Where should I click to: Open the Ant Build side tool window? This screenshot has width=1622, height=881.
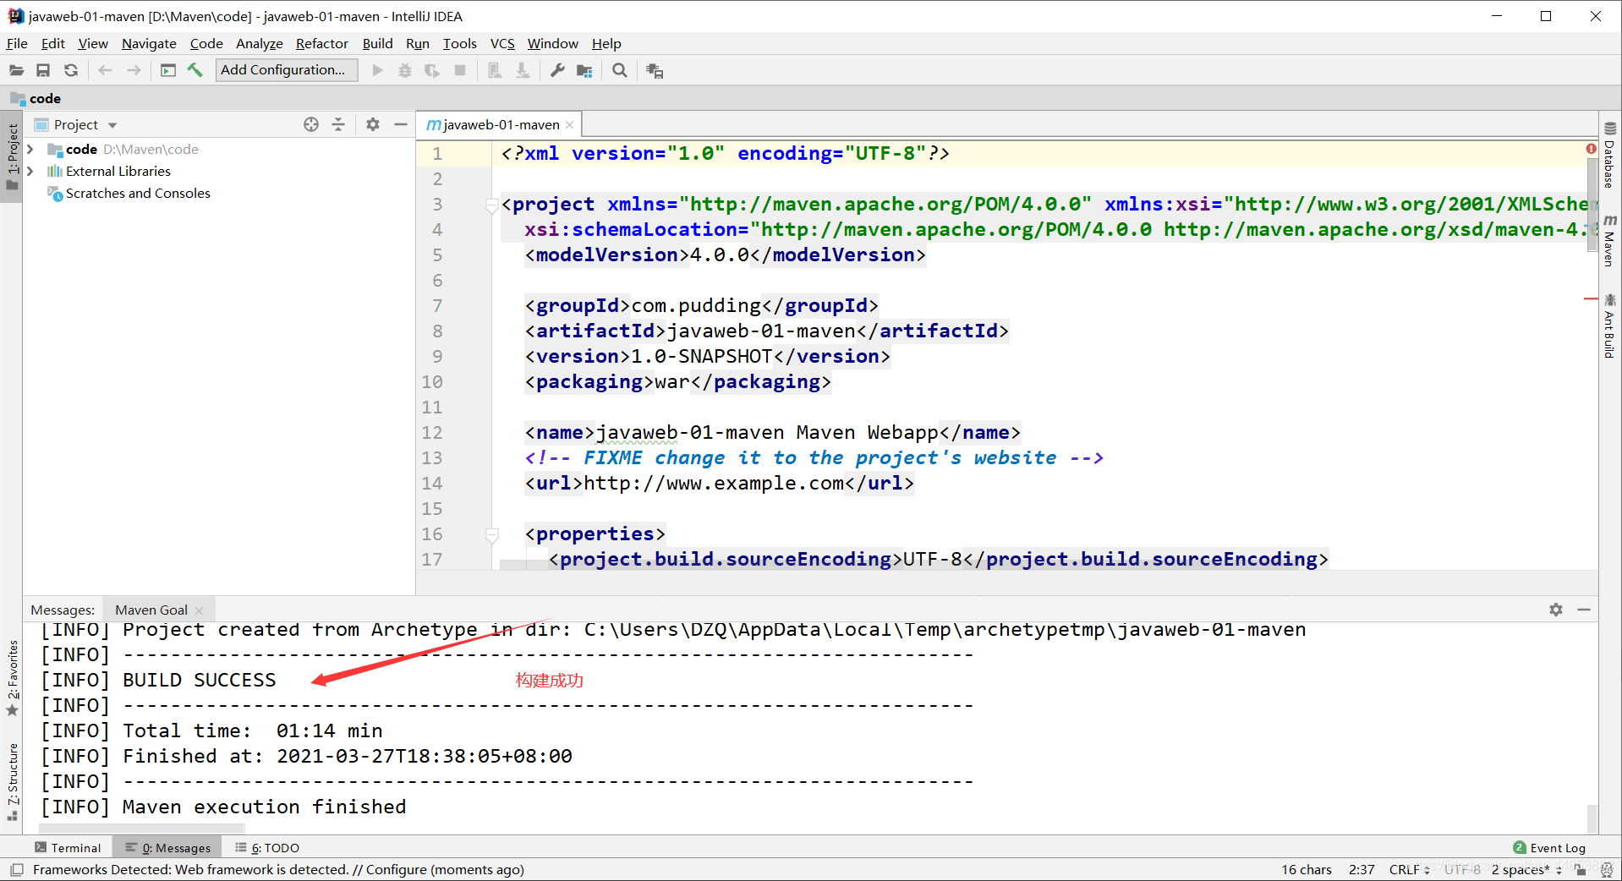click(1610, 325)
